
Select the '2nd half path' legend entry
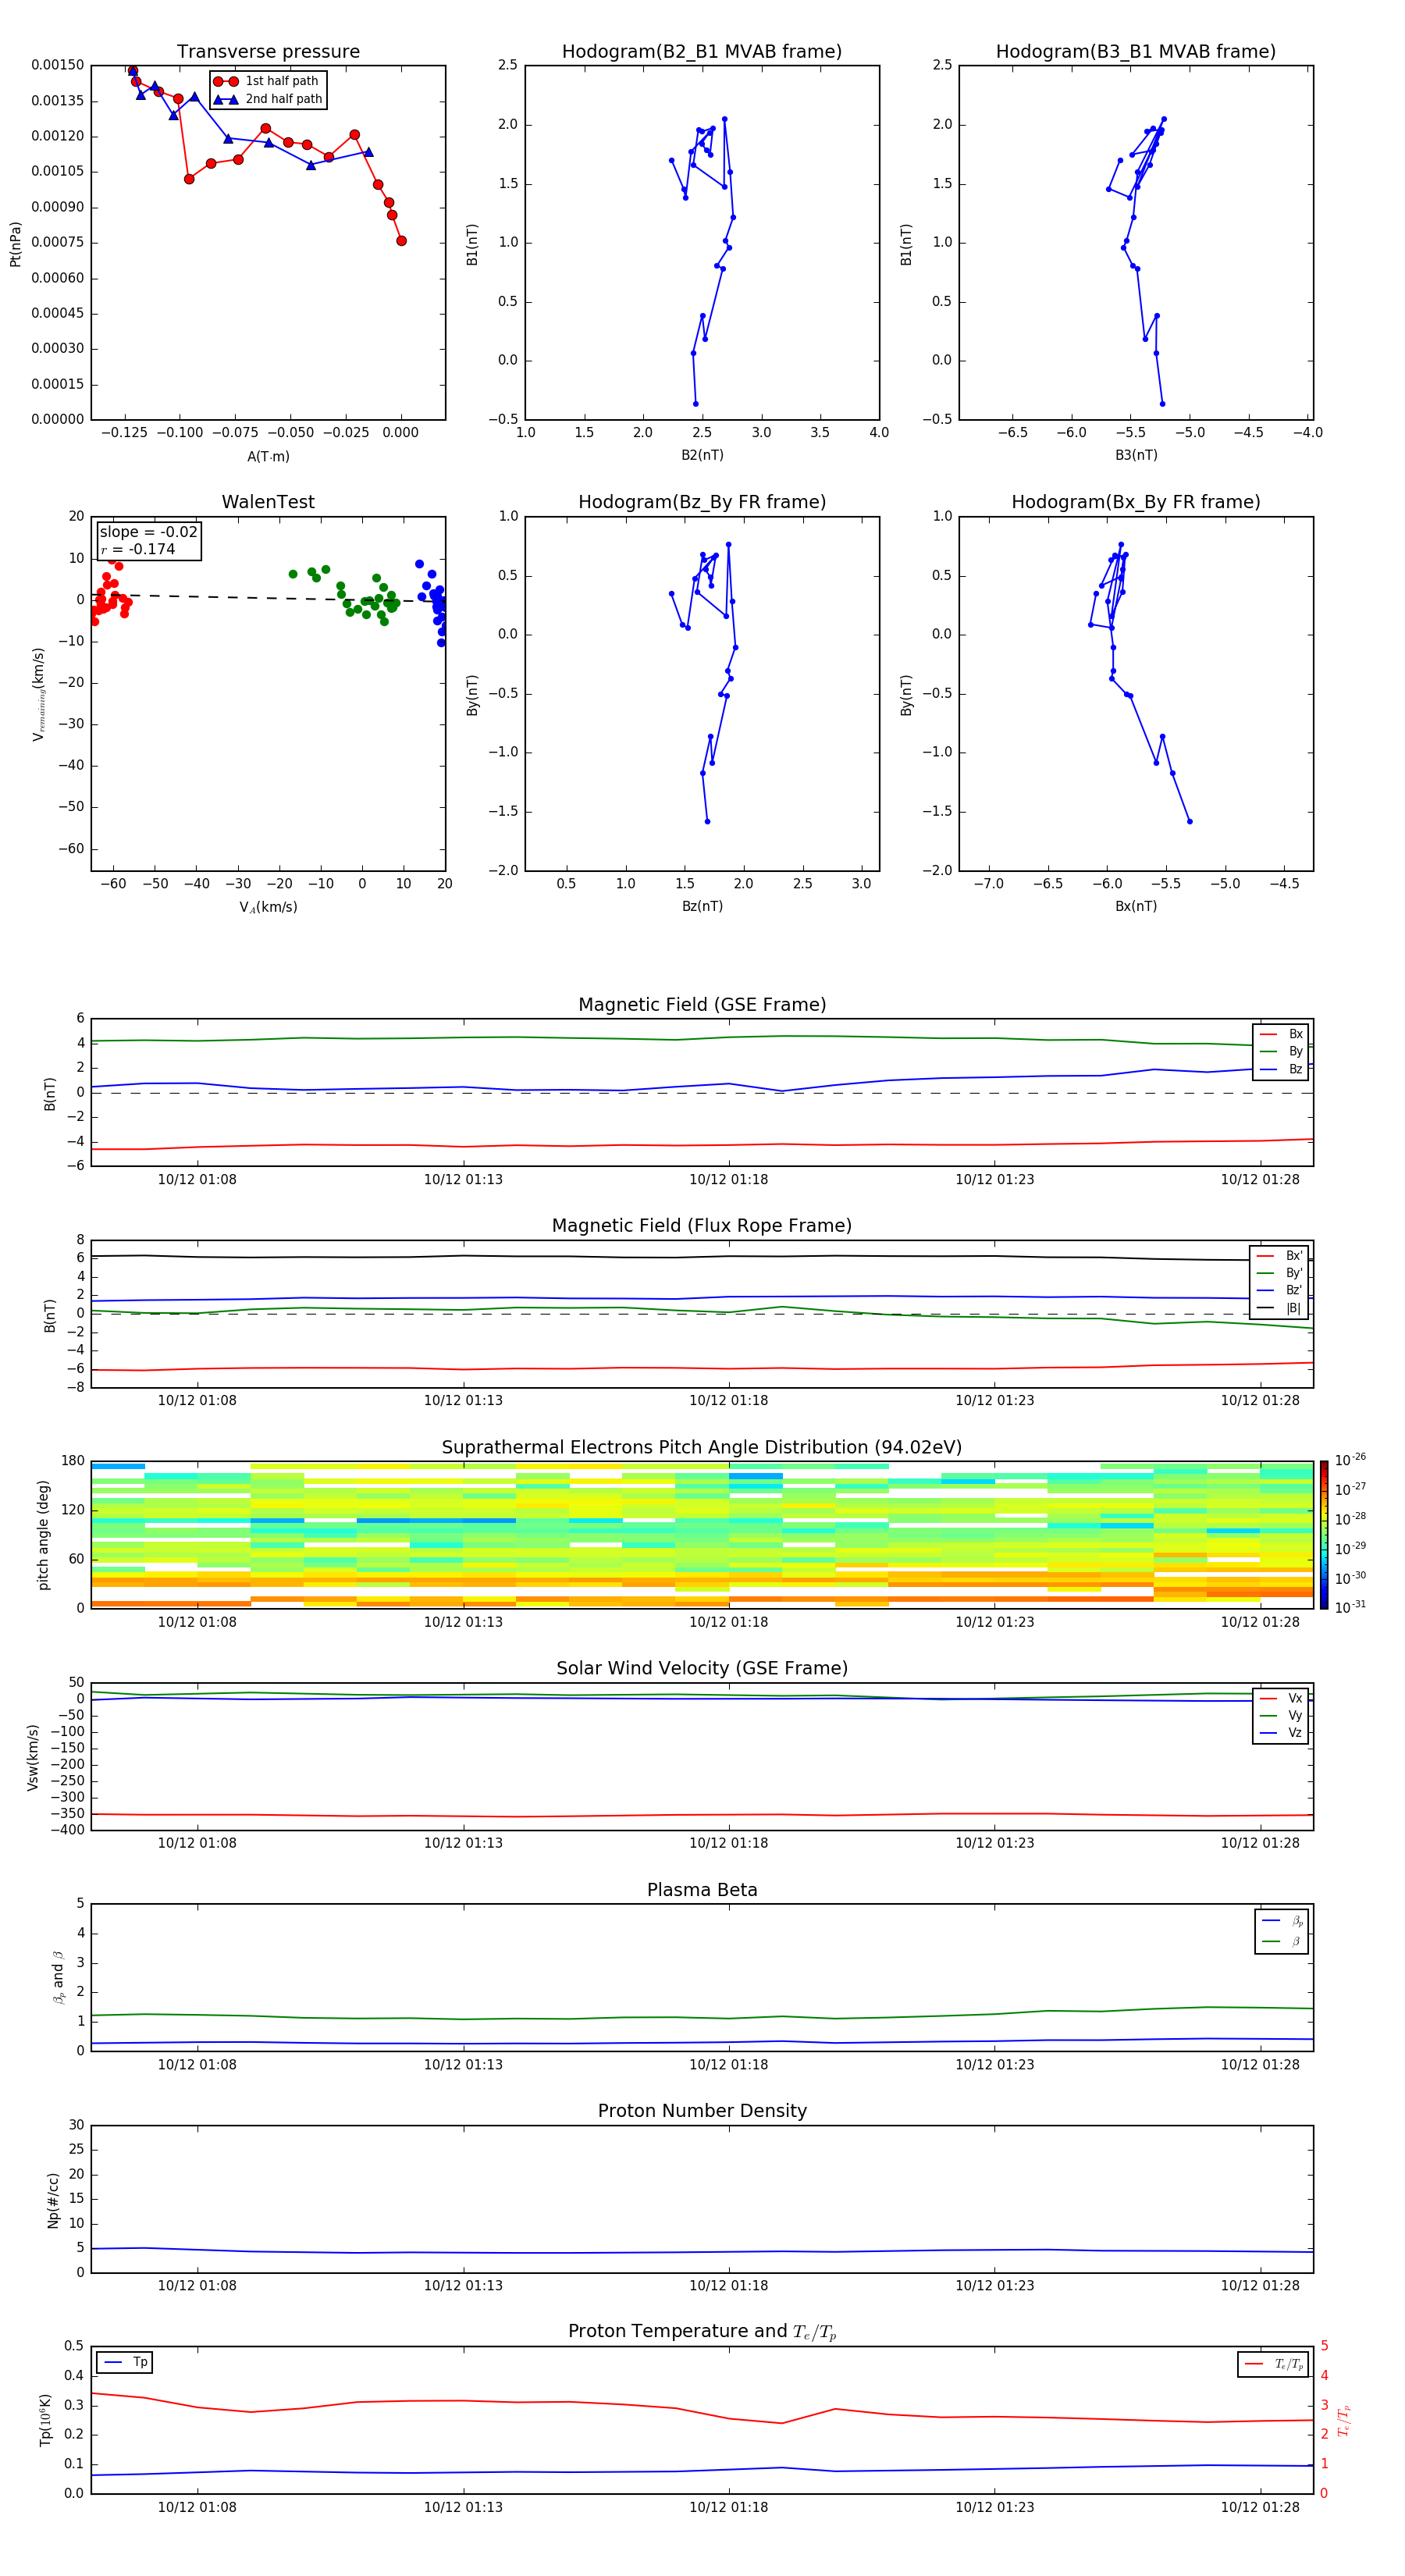(268, 99)
